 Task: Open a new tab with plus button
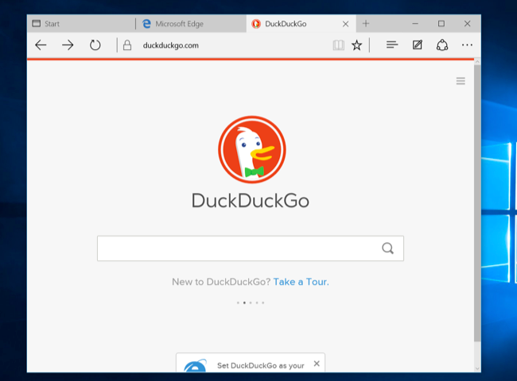tap(366, 23)
